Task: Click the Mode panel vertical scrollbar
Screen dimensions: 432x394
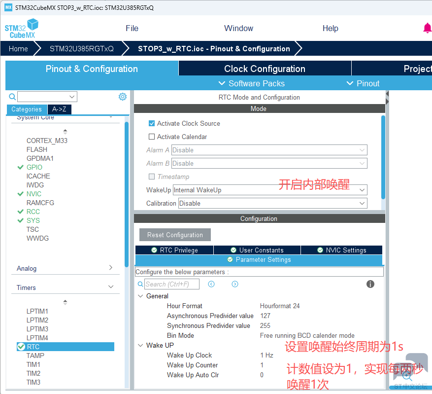Action: (x=383, y=157)
